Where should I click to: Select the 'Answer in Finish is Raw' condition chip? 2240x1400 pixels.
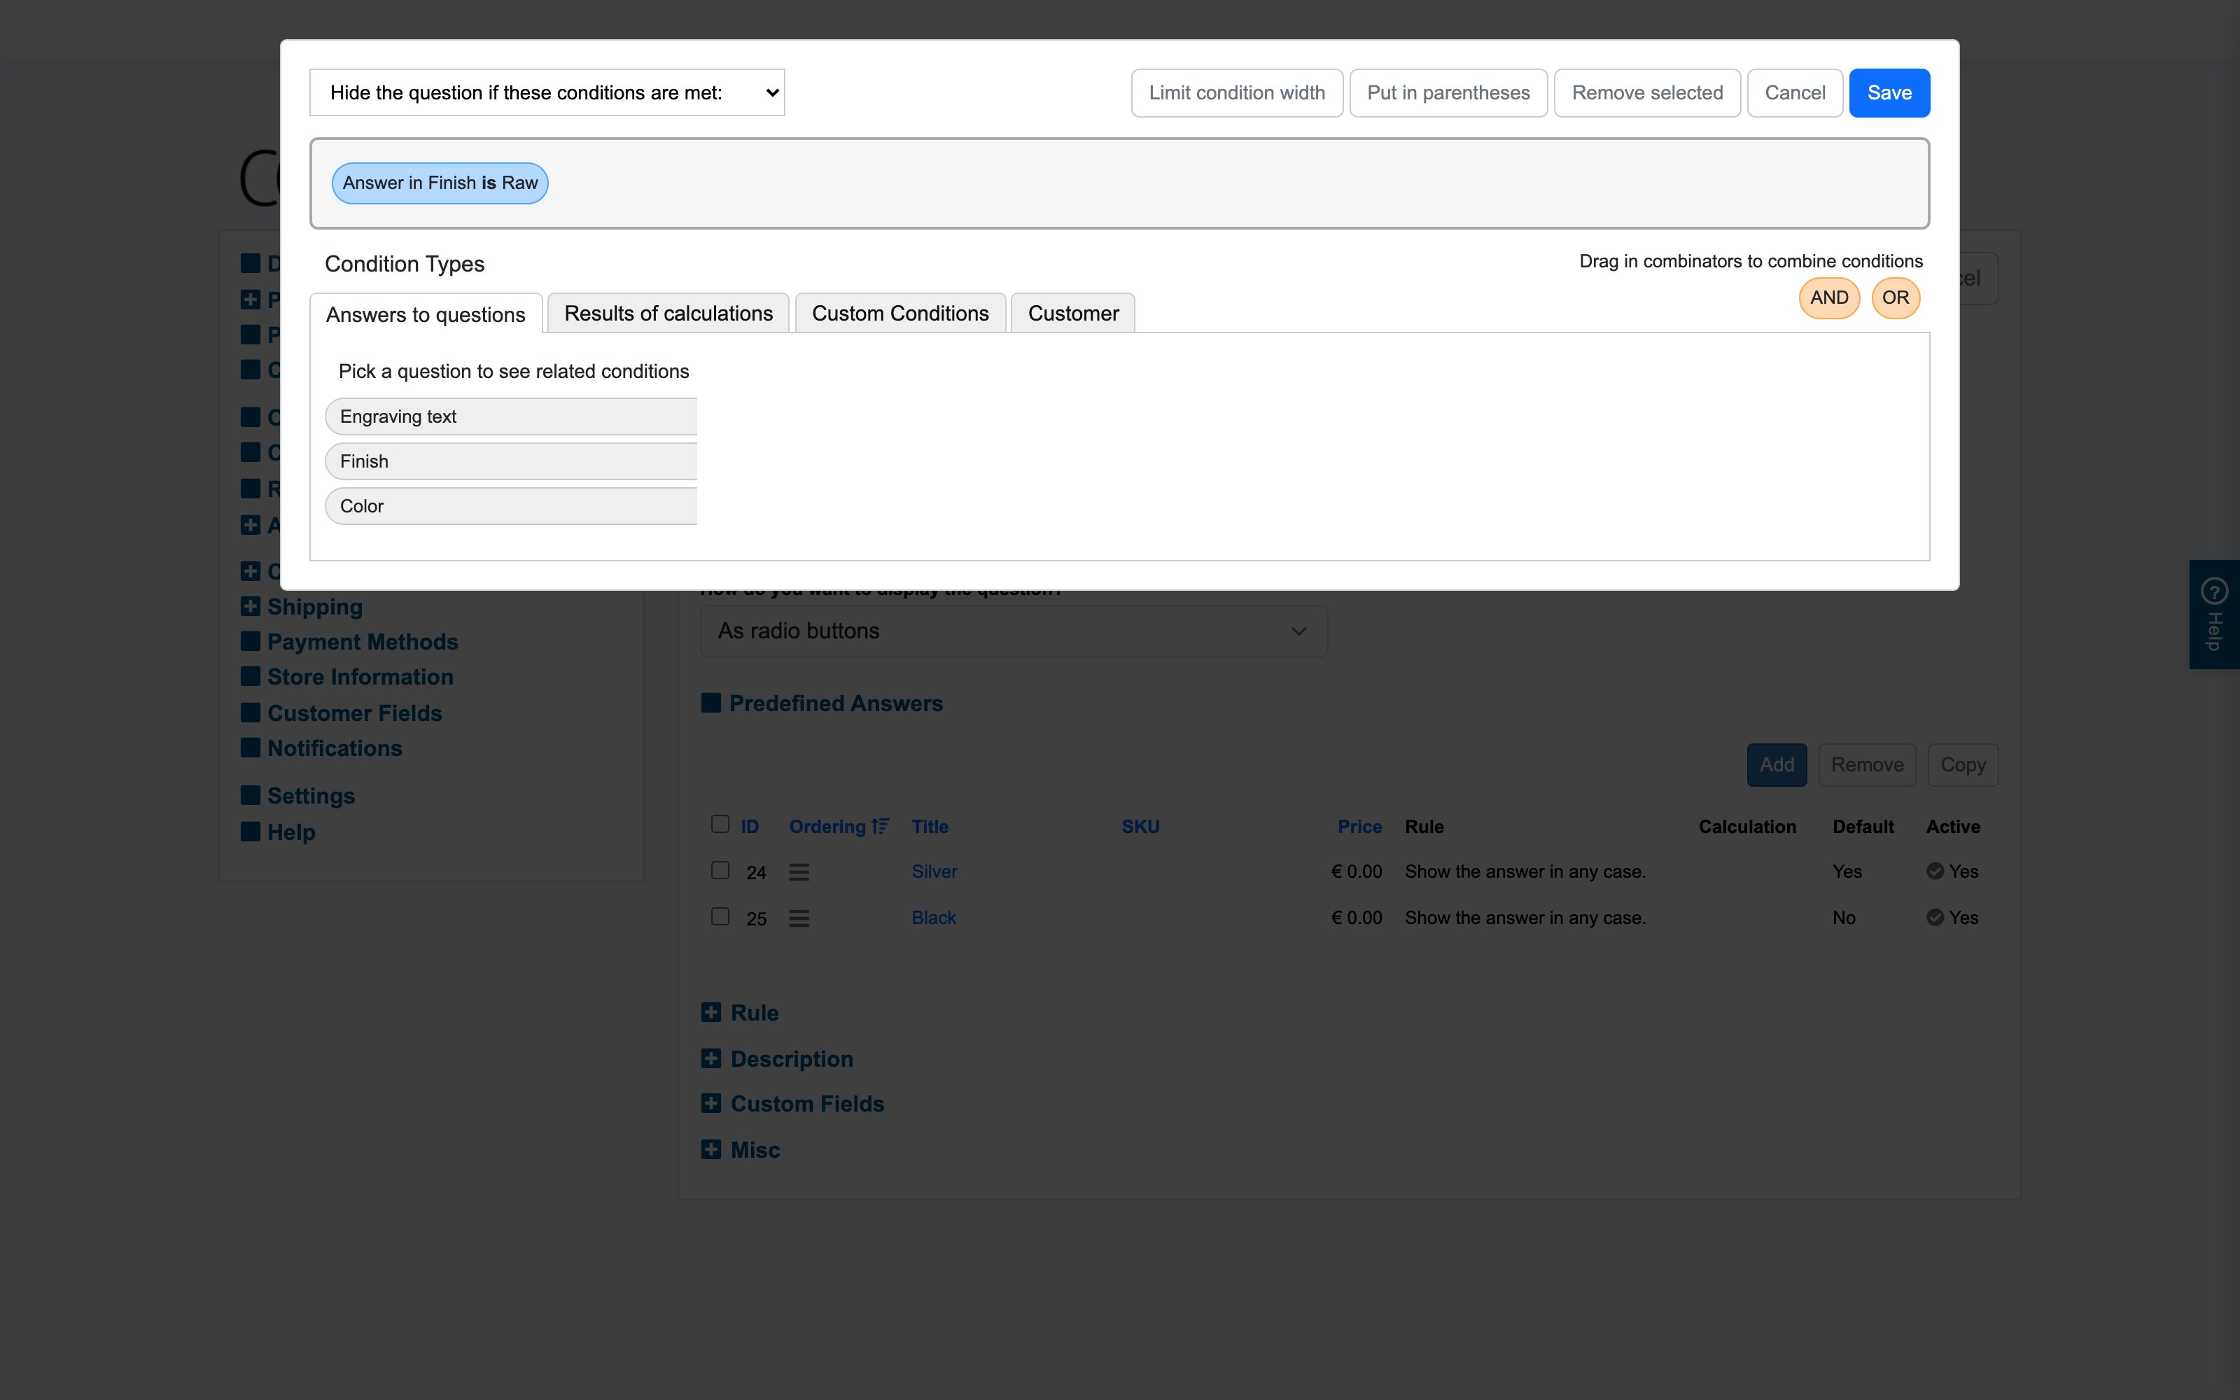click(x=440, y=183)
